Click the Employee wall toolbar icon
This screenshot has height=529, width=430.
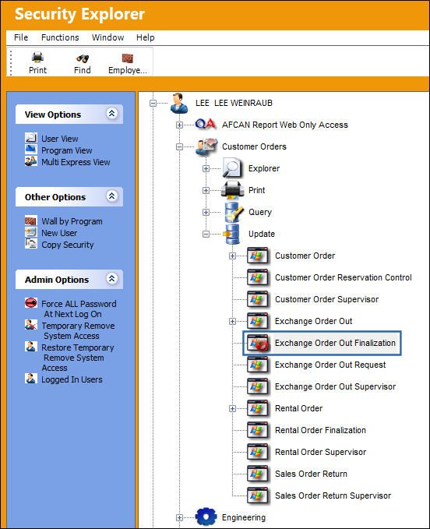(x=128, y=58)
